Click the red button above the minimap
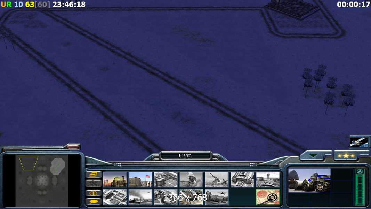Image resolution: width=371 pixels, height=209 pixels. click(x=73, y=147)
